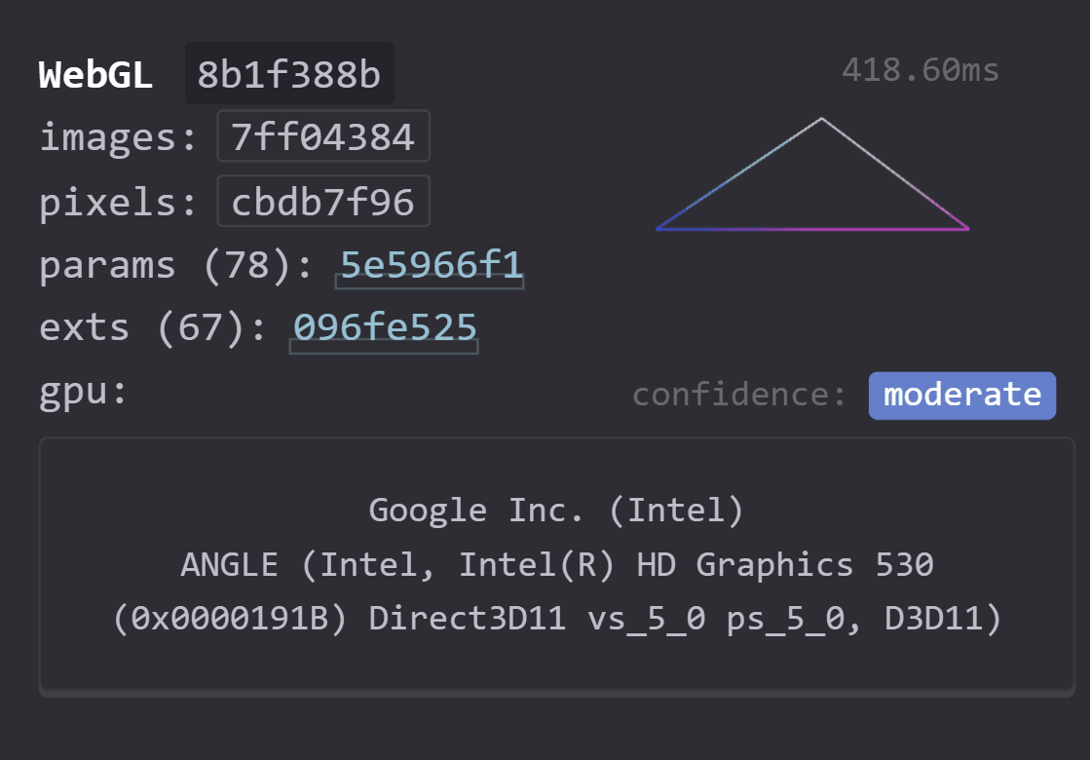1090x760 pixels.
Task: Click the Direct3D11 vs_5_0 ps_5_0 line
Action: (x=556, y=619)
